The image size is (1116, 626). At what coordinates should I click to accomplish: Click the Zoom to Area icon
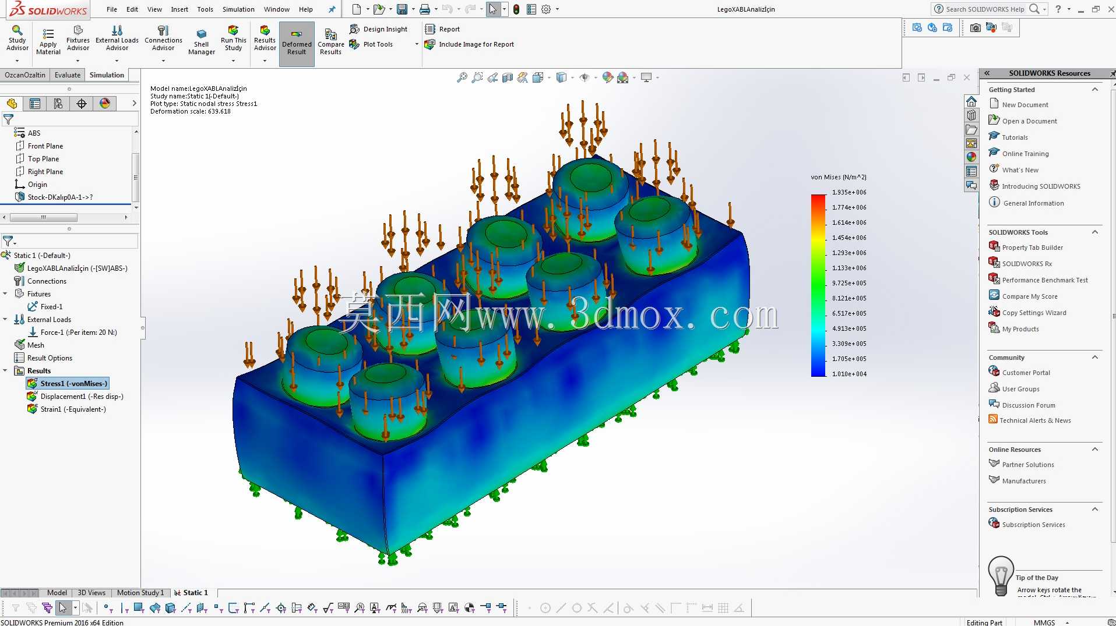477,77
